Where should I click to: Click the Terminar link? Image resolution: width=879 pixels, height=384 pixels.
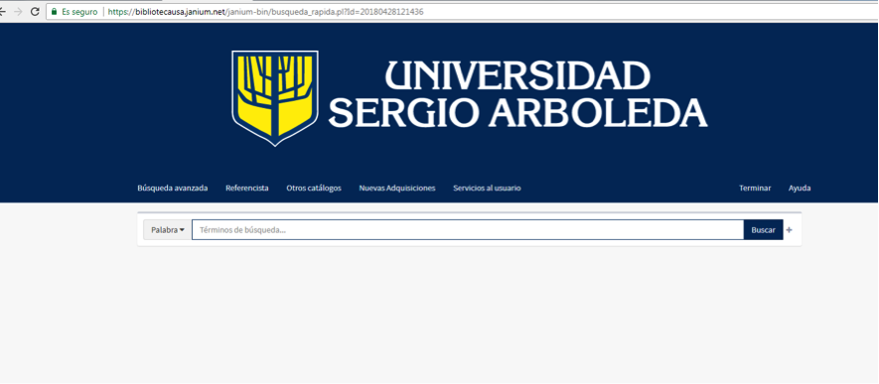(x=755, y=189)
